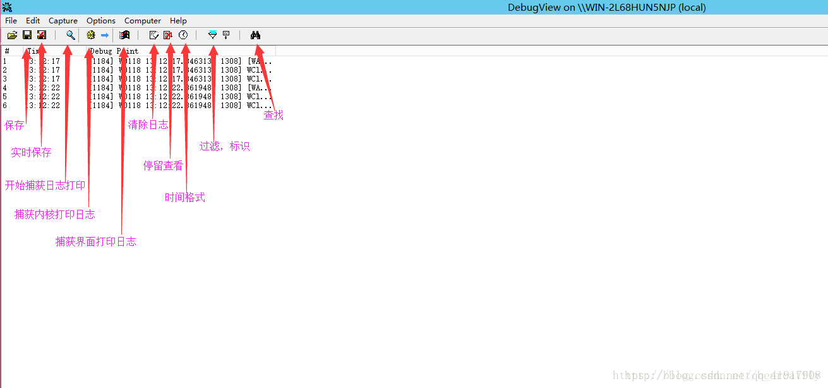Click the Time column header
This screenshot has height=388, width=828.
tap(55, 51)
